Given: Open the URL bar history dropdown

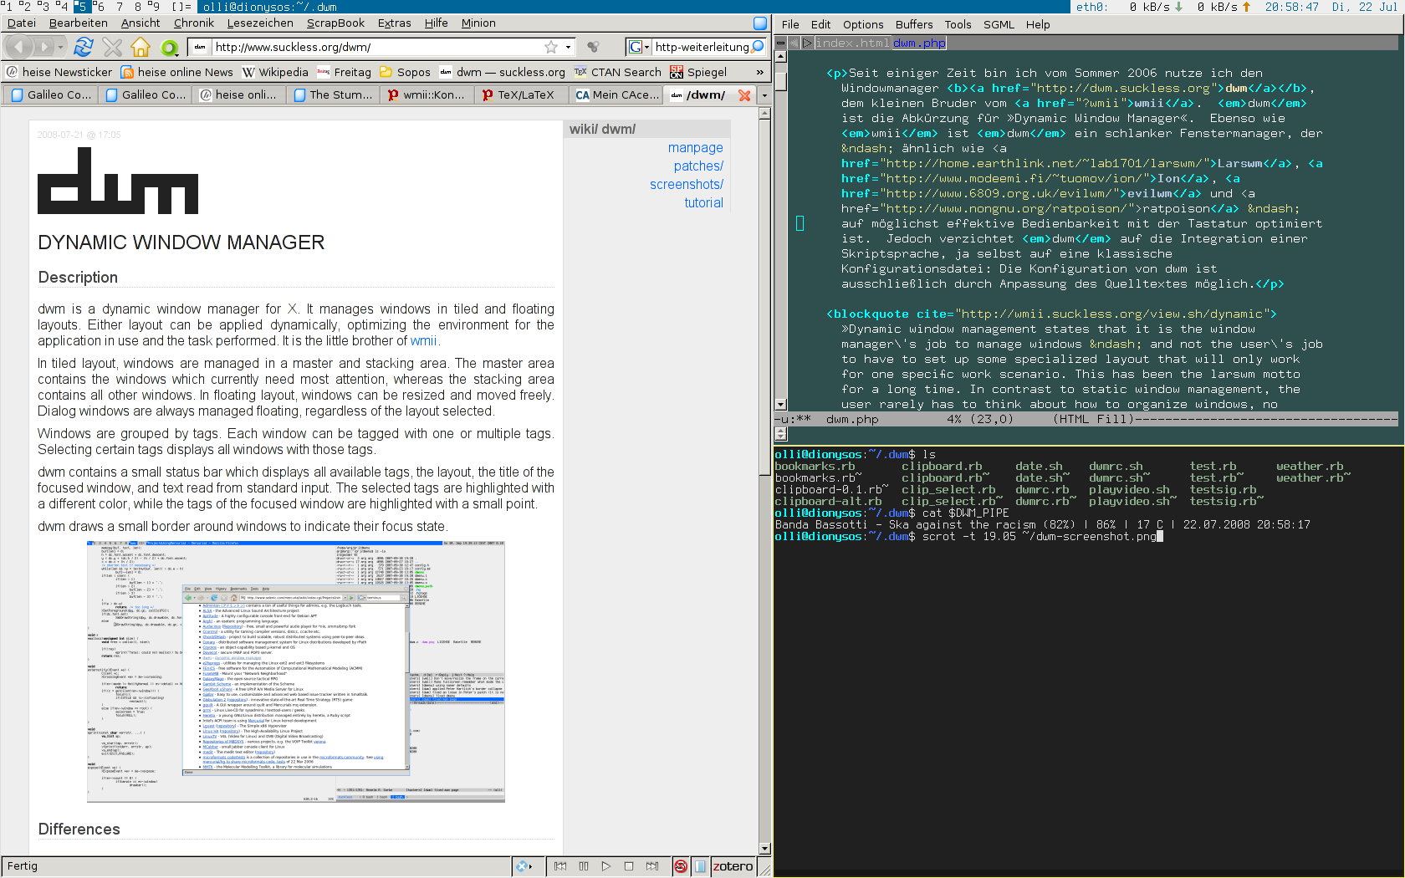Looking at the screenshot, I should 569,48.
